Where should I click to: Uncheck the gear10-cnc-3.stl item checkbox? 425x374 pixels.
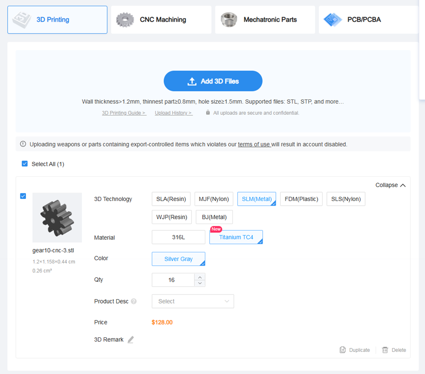click(23, 196)
